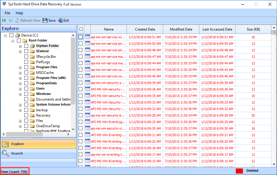Viewport: 277px width, 175px height.
Task: Sort by the Last Accessed Date column header
Action: pos(217,29)
